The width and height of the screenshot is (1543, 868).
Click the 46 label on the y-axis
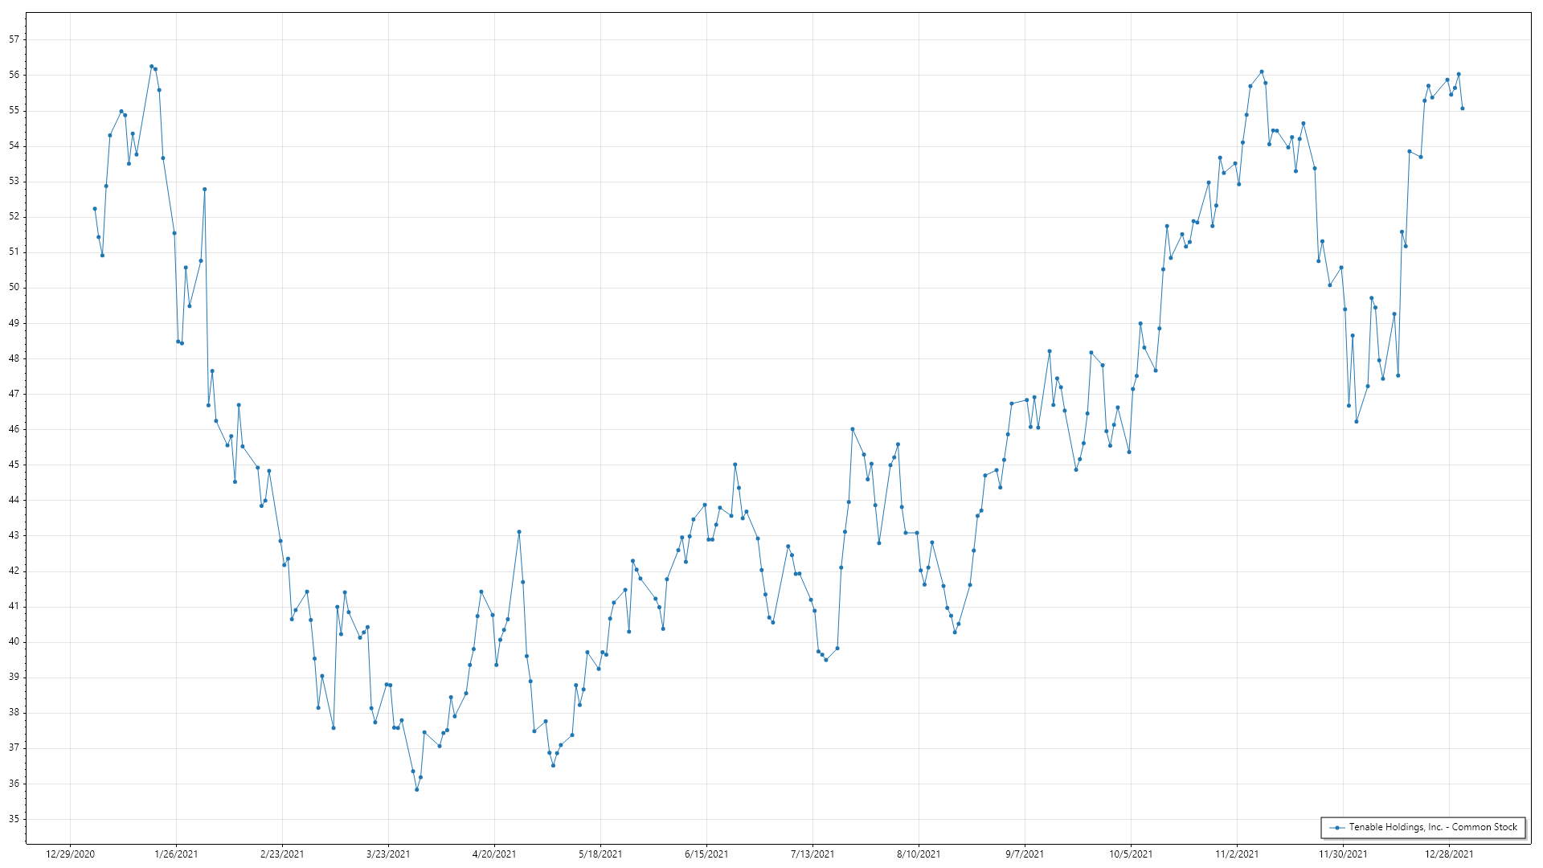pyautogui.click(x=14, y=429)
